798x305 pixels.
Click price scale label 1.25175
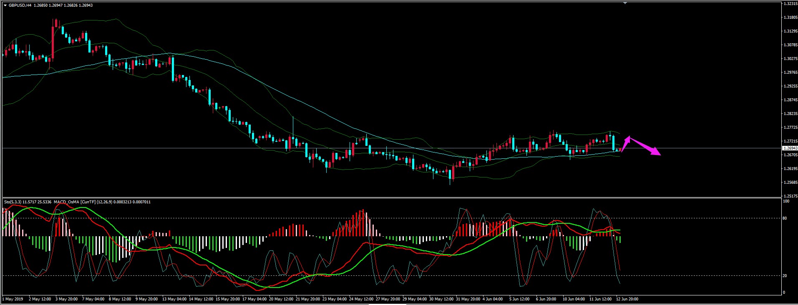(x=791, y=196)
